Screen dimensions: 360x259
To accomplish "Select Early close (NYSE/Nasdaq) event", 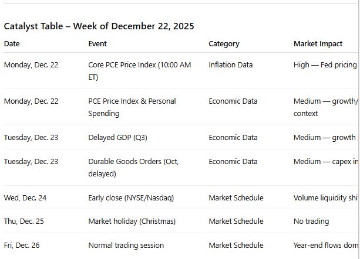I will point(131,198).
